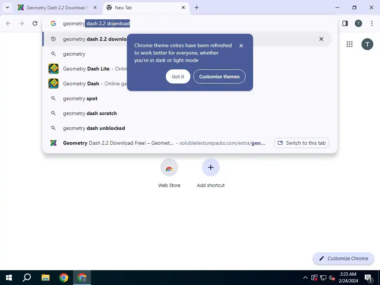Screen dimensions: 380x285
Task: Open the notification center icon
Action: [368, 278]
